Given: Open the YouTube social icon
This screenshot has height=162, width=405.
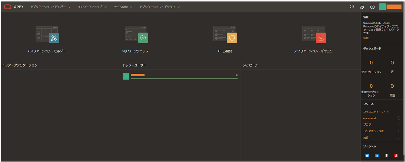Looking at the screenshot, I should (396, 156).
